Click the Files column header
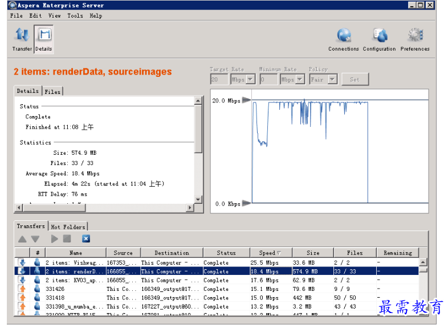Screen dimensions: 448x325 tap(355, 253)
